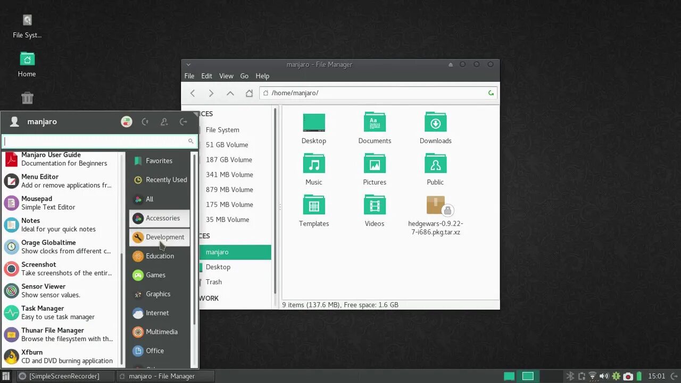Select Development category
The width and height of the screenshot is (681, 383).
click(x=160, y=237)
